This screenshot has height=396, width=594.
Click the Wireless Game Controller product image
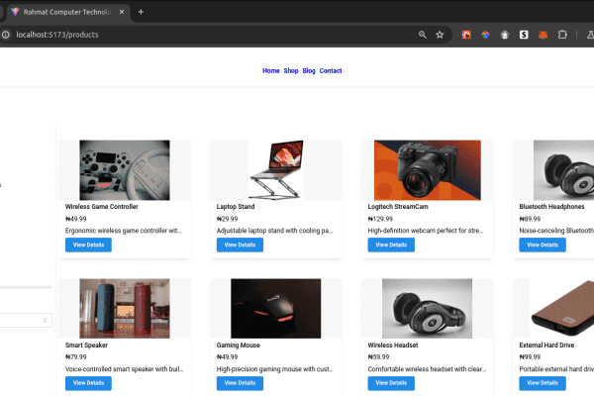(125, 170)
